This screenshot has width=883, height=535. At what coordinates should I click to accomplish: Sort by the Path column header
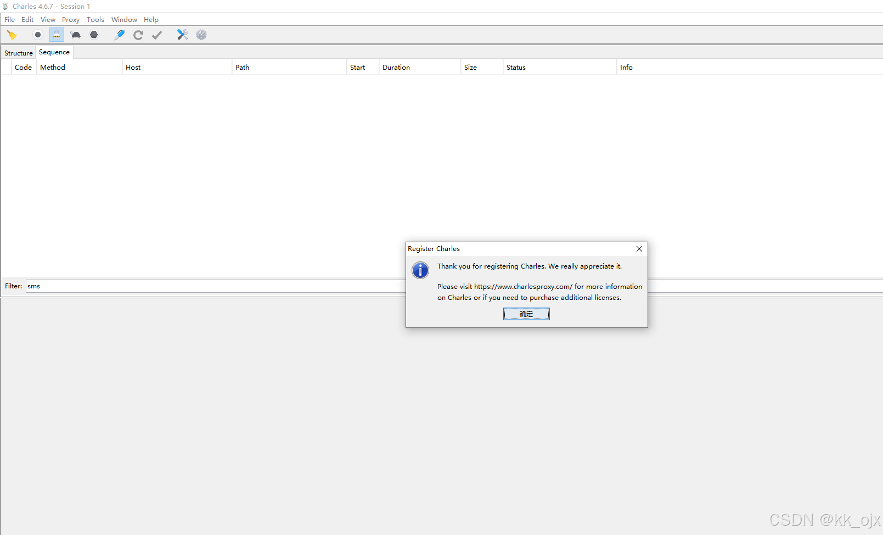(289, 68)
